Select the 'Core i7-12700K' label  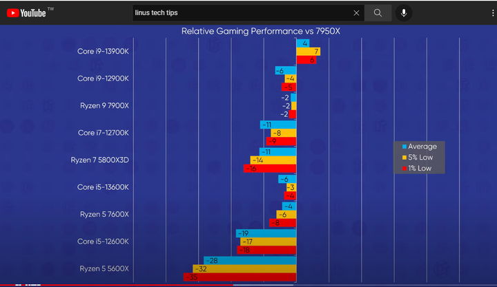point(104,133)
